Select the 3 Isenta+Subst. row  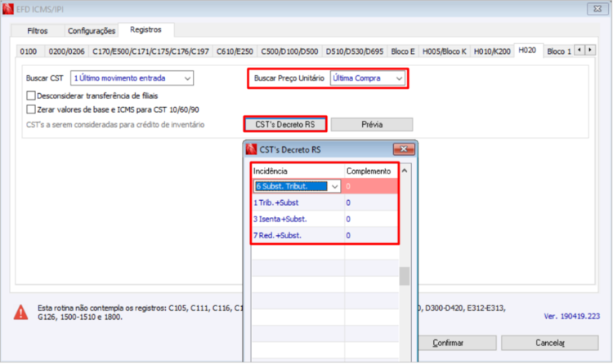coord(324,219)
